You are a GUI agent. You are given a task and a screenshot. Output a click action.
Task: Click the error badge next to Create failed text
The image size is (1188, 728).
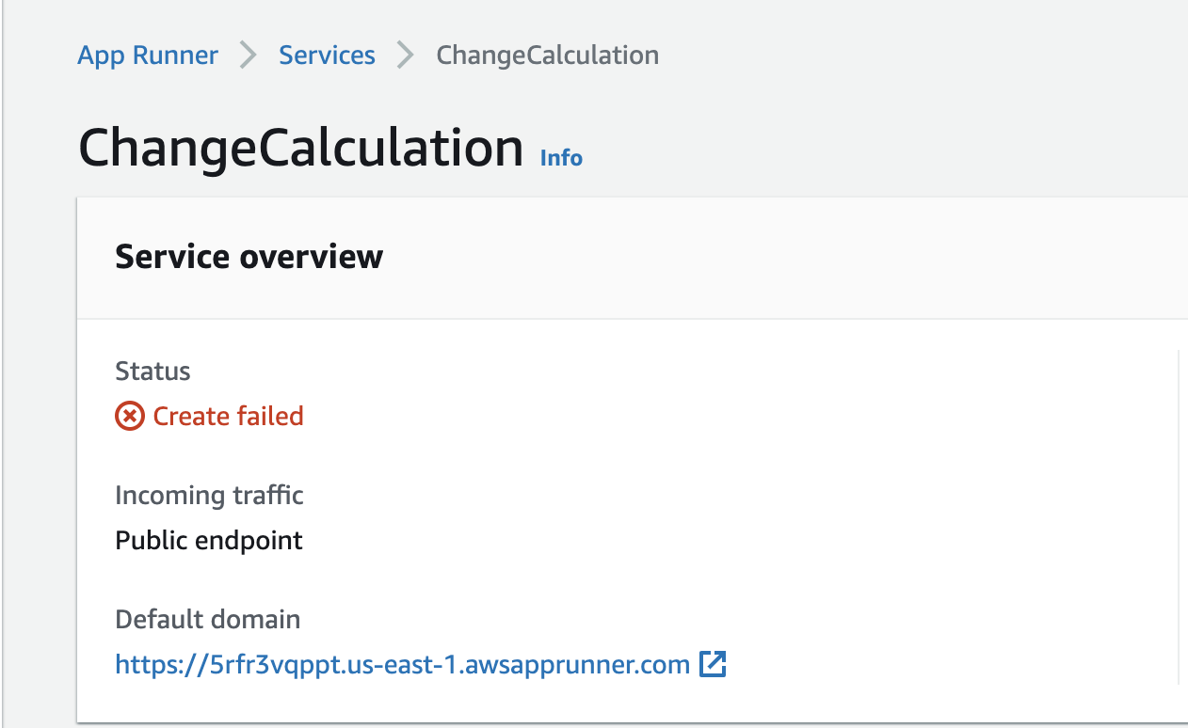[x=129, y=415]
